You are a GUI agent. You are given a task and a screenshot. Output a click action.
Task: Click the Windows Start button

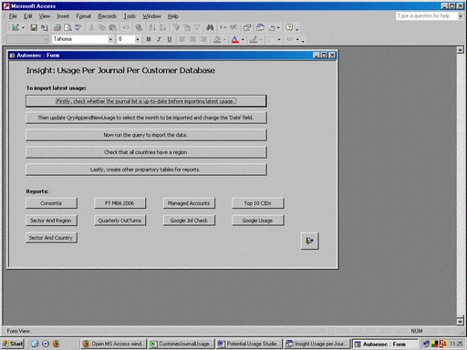13,344
